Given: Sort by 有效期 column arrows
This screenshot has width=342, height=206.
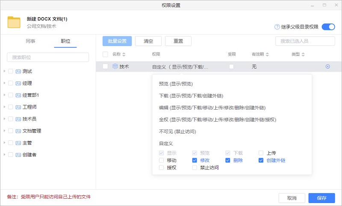Looking at the screenshot, I should (x=267, y=55).
